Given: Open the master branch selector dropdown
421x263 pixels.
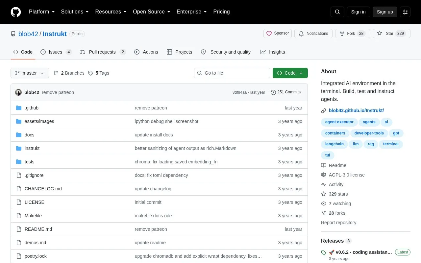Looking at the screenshot, I should coord(30,73).
